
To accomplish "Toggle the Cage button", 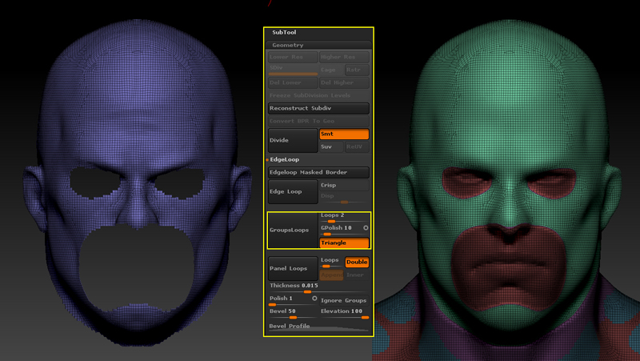I will pos(331,70).
